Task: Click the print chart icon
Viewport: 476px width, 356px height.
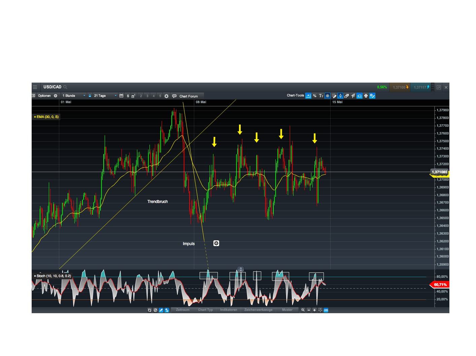Action: (x=366, y=96)
